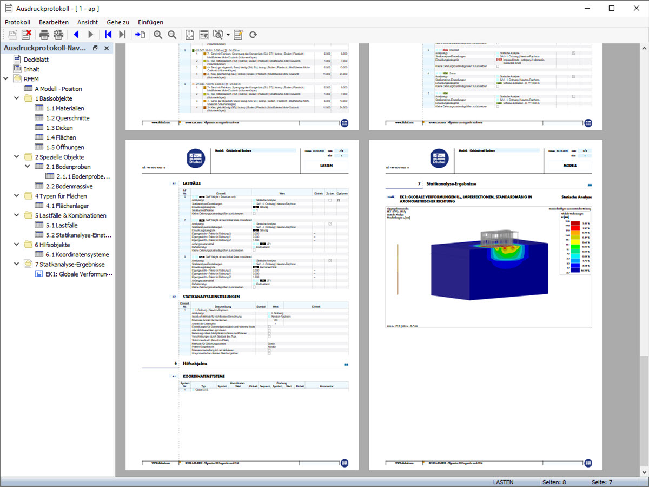Close the Ausdruckprotokoll navigator panel

[x=107, y=48]
